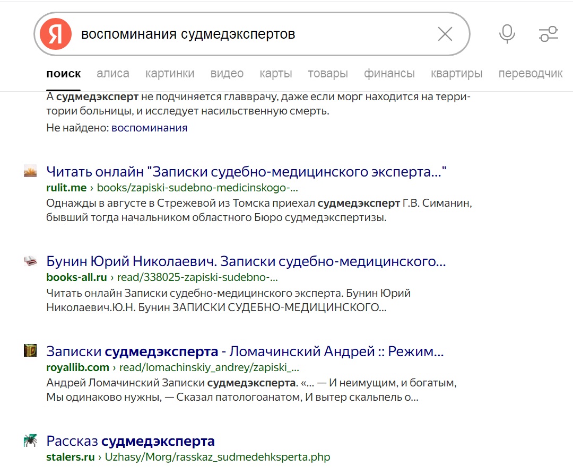Open the Бунин Юрий Николаевич result link

(x=246, y=261)
